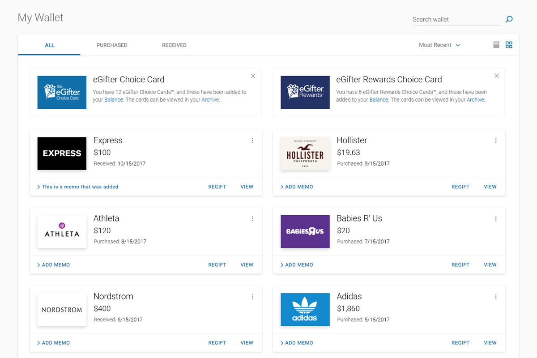The height and width of the screenshot is (358, 537).
Task: Click the Babies R Us card logo
Action: (x=305, y=231)
